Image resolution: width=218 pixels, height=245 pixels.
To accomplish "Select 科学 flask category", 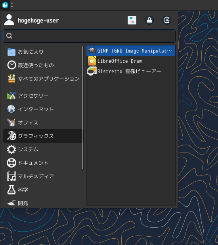I will (x=42, y=190).
